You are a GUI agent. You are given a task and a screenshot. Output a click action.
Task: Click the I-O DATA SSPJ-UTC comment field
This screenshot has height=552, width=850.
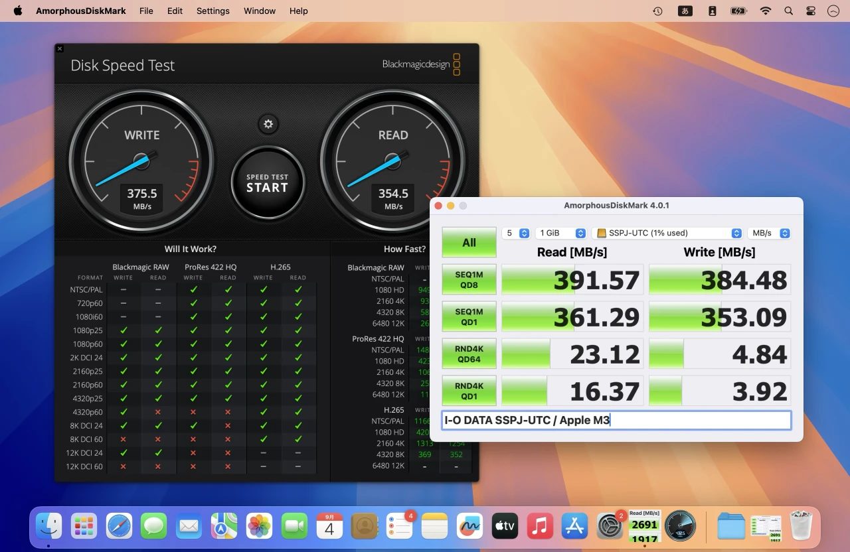click(x=616, y=420)
